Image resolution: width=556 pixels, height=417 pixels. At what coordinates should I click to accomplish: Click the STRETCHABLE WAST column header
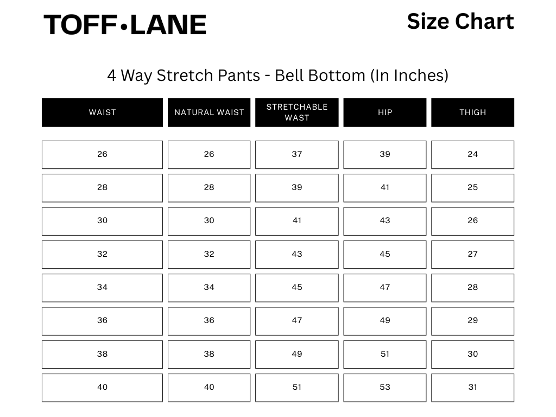[297, 112]
